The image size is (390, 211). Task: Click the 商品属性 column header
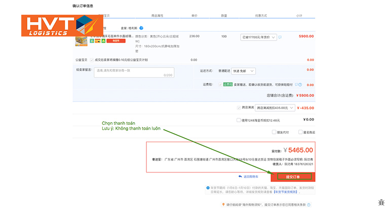pyautogui.click(x=157, y=16)
